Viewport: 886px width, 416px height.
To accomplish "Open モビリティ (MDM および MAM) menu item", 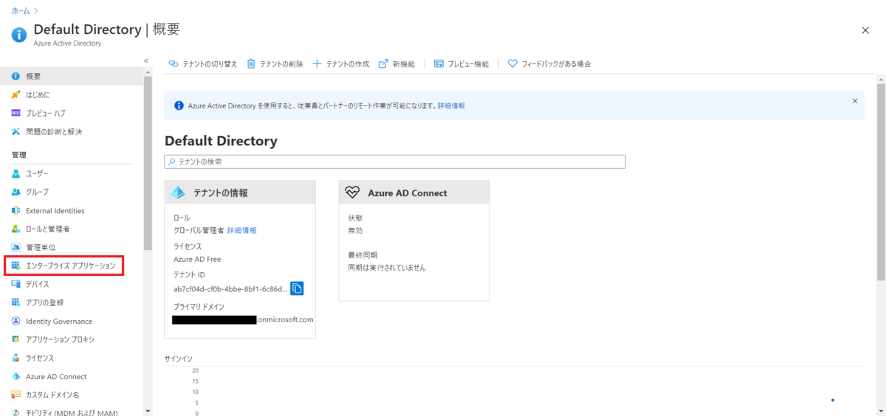I will 72,412.
